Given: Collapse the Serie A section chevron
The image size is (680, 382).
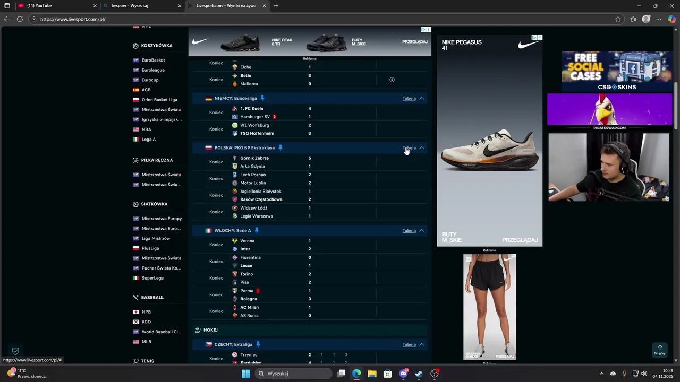Looking at the screenshot, I should (x=422, y=230).
